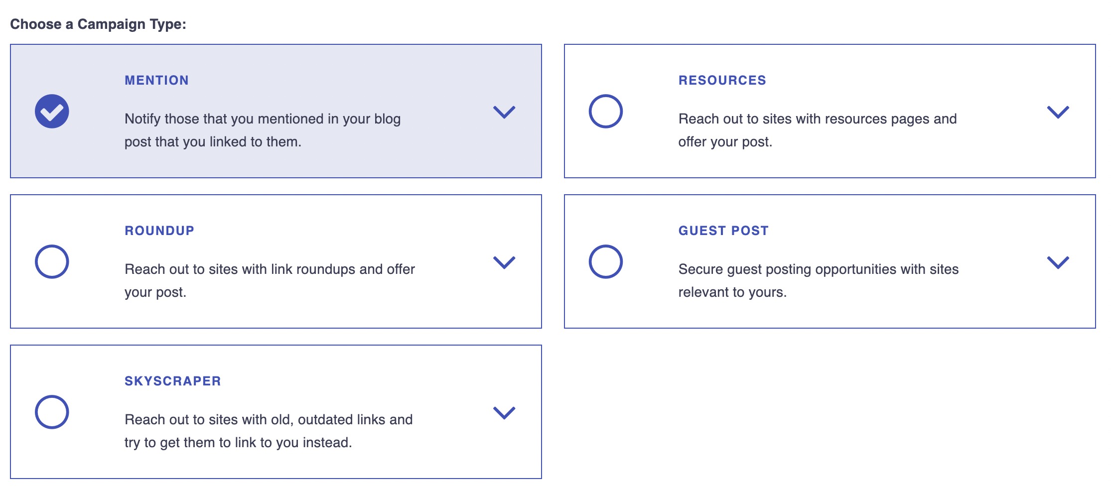Click the GUEST POST title text
Image resolution: width=1111 pixels, height=489 pixels.
723,231
